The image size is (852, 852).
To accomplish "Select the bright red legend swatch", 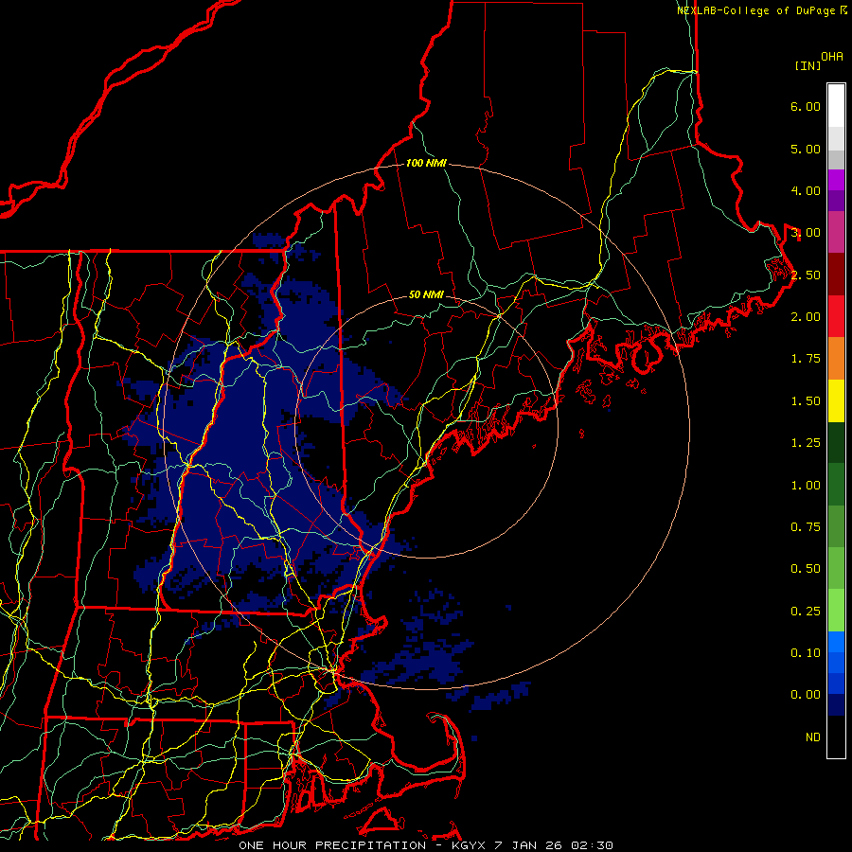I will pos(836,316).
